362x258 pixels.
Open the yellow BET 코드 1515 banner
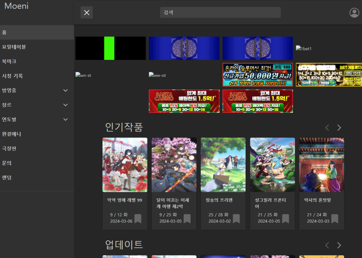coord(329,75)
